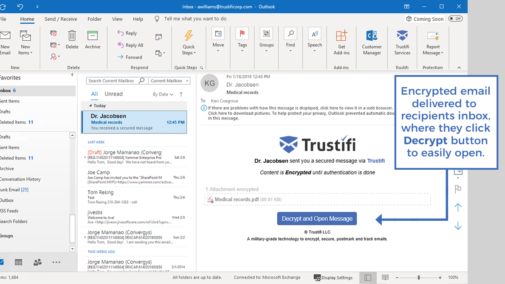Open the Junk dropdown in the Delete group
The width and height of the screenshot is (505, 284).
[x=55, y=57]
